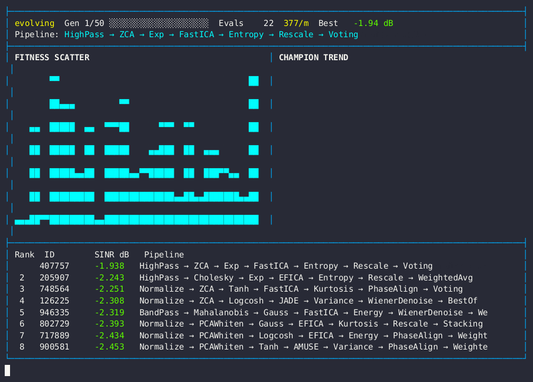533x382 pixels.
Task: Click 'Mahalanobis' in the rank 5 pipeline
Action: tap(221, 312)
